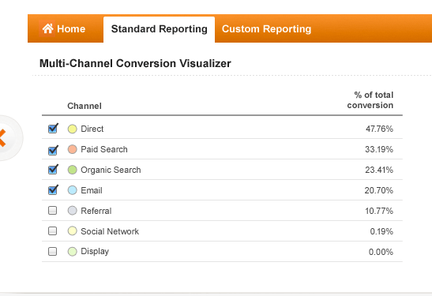Click the orange collapse arrow at left edge

point(2,137)
